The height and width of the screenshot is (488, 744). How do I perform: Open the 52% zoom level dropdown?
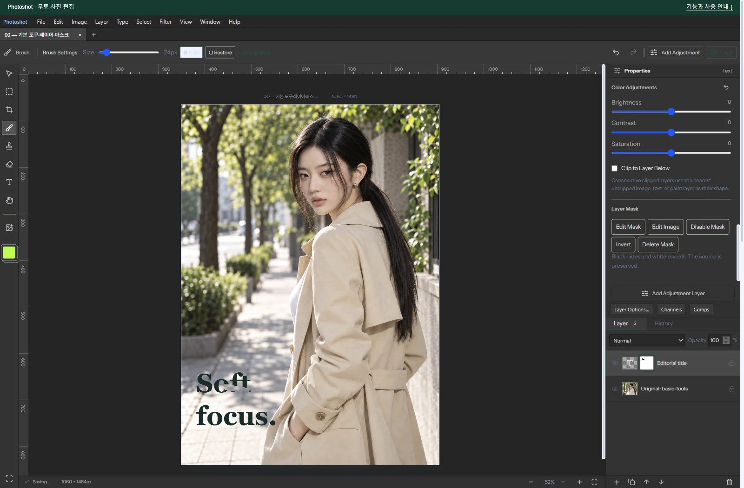pos(555,482)
